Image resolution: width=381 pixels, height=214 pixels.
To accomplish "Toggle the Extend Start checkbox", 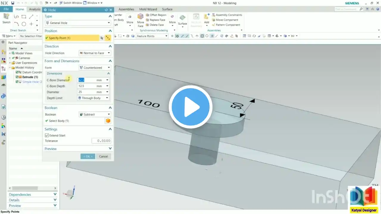I will 47,135.
